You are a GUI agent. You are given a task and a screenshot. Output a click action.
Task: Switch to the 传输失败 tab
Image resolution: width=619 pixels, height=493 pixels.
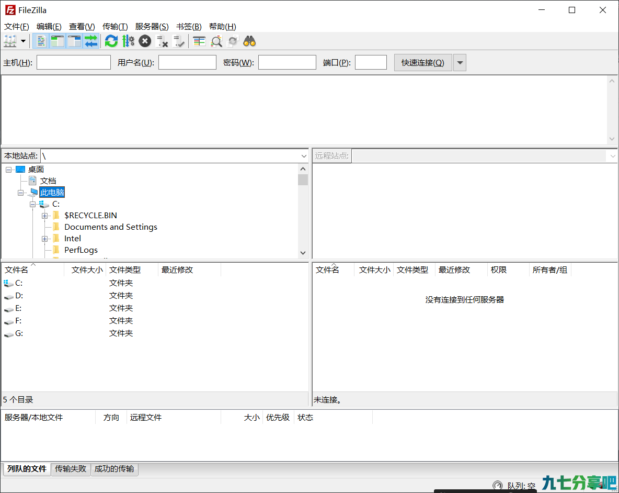pyautogui.click(x=71, y=469)
